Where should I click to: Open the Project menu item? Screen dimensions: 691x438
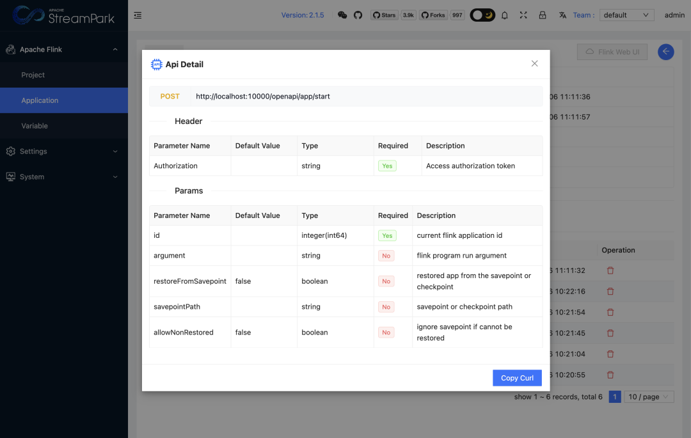click(33, 75)
